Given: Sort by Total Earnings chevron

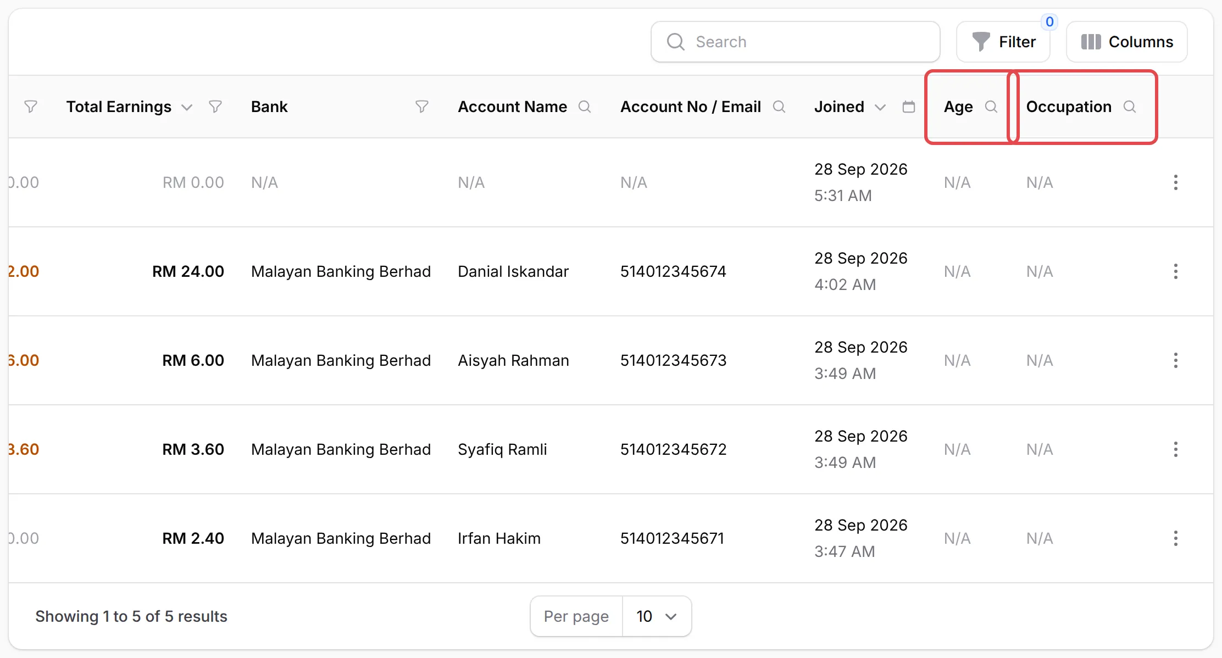Looking at the screenshot, I should coord(187,107).
